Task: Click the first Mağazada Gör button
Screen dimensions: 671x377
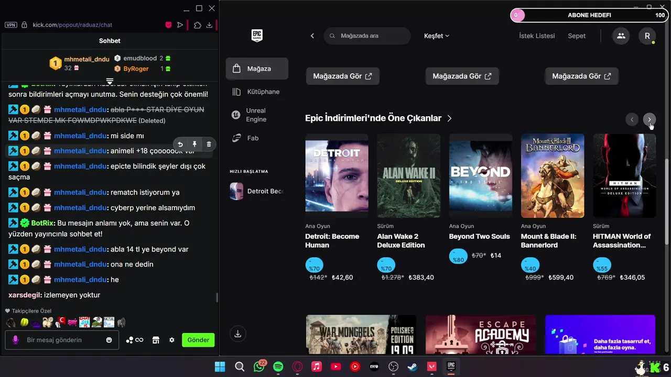Action: [342, 76]
